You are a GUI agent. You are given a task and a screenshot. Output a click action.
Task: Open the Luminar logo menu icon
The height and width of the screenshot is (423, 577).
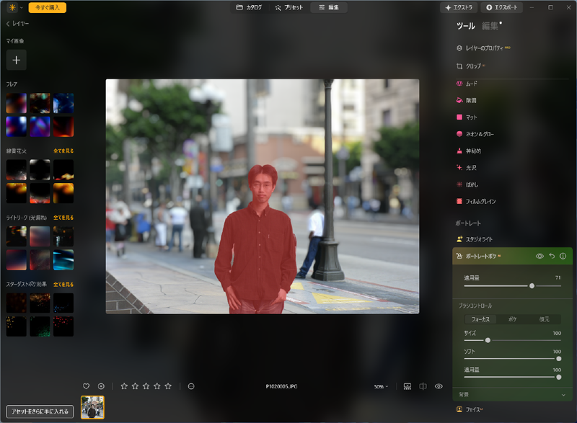[12, 7]
